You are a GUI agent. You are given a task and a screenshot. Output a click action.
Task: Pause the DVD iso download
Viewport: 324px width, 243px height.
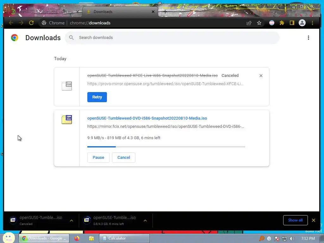(x=98, y=158)
